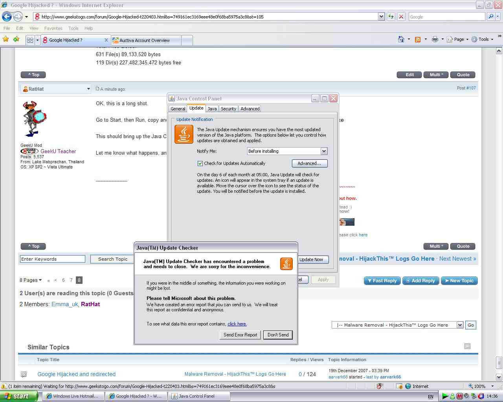
Task: Click the Google search box in IE
Action: [x=446, y=16]
